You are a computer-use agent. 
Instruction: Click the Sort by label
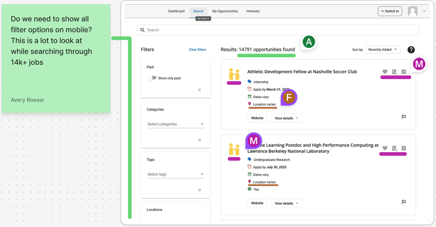point(358,50)
